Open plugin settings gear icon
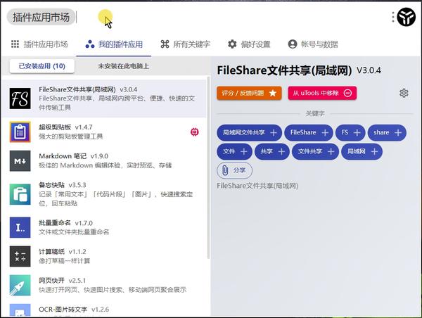The image size is (422, 318). click(x=404, y=93)
